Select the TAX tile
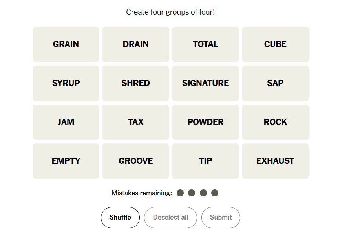The height and width of the screenshot is (244, 340). [x=135, y=122]
